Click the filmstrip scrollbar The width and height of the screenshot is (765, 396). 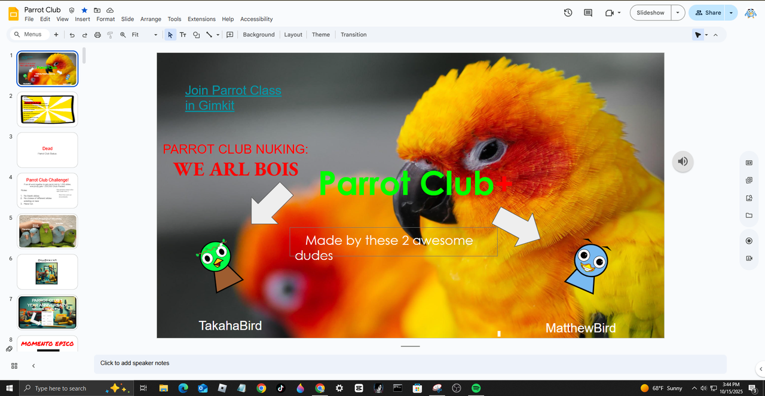click(x=84, y=56)
